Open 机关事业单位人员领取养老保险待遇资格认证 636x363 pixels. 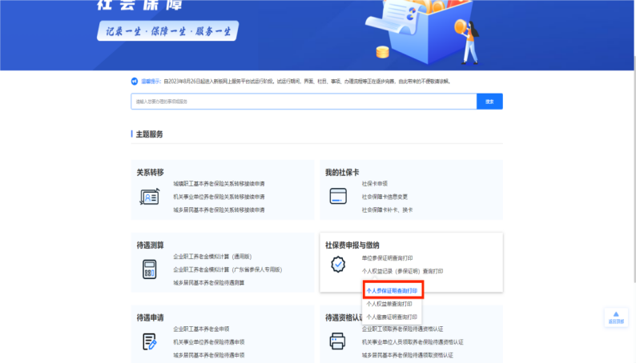(x=413, y=342)
